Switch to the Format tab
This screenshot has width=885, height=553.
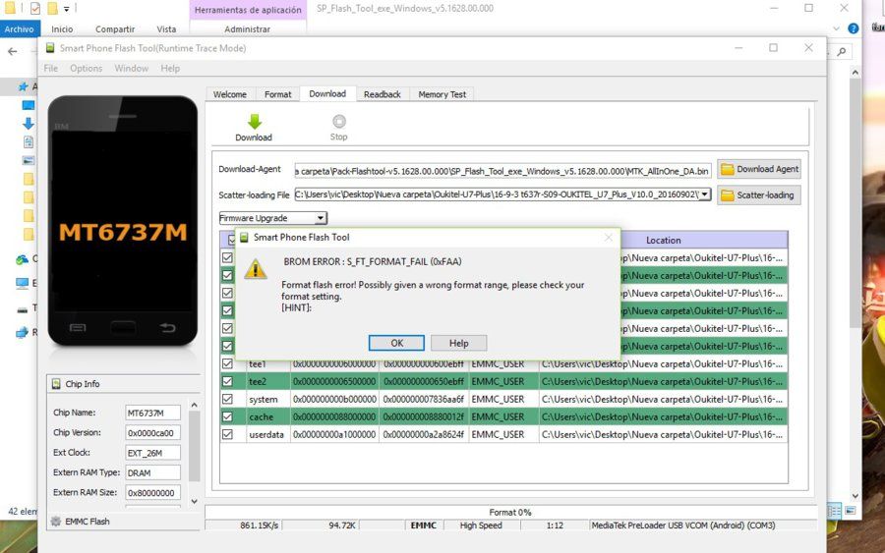277,94
